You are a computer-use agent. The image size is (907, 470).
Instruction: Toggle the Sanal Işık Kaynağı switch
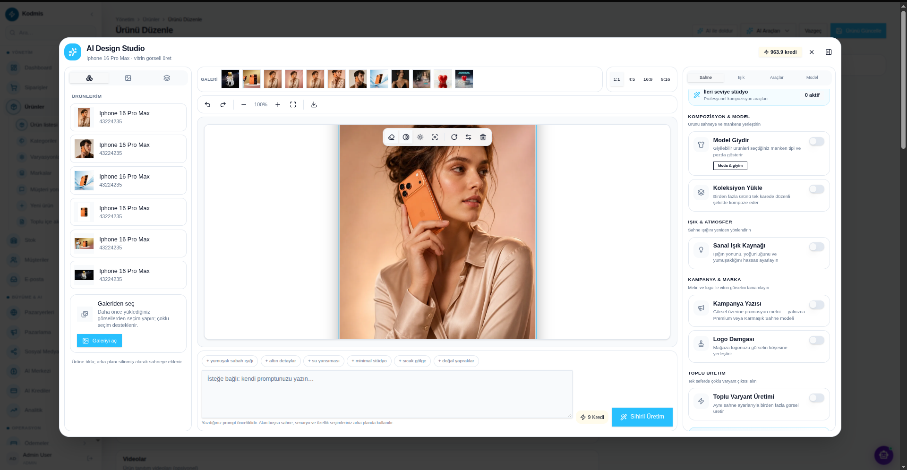point(816,247)
